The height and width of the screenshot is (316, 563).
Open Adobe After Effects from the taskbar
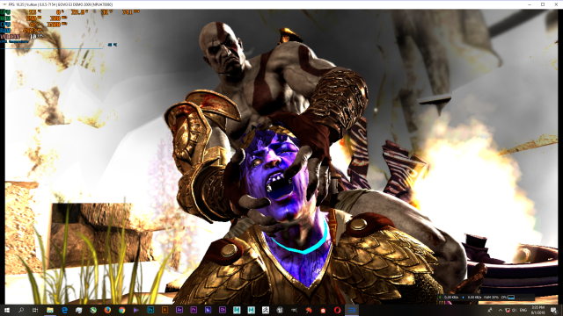(x=179, y=310)
